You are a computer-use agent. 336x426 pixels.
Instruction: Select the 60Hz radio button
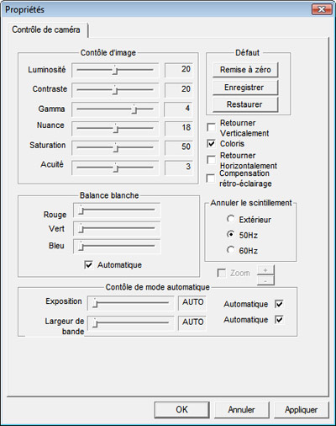(x=231, y=250)
